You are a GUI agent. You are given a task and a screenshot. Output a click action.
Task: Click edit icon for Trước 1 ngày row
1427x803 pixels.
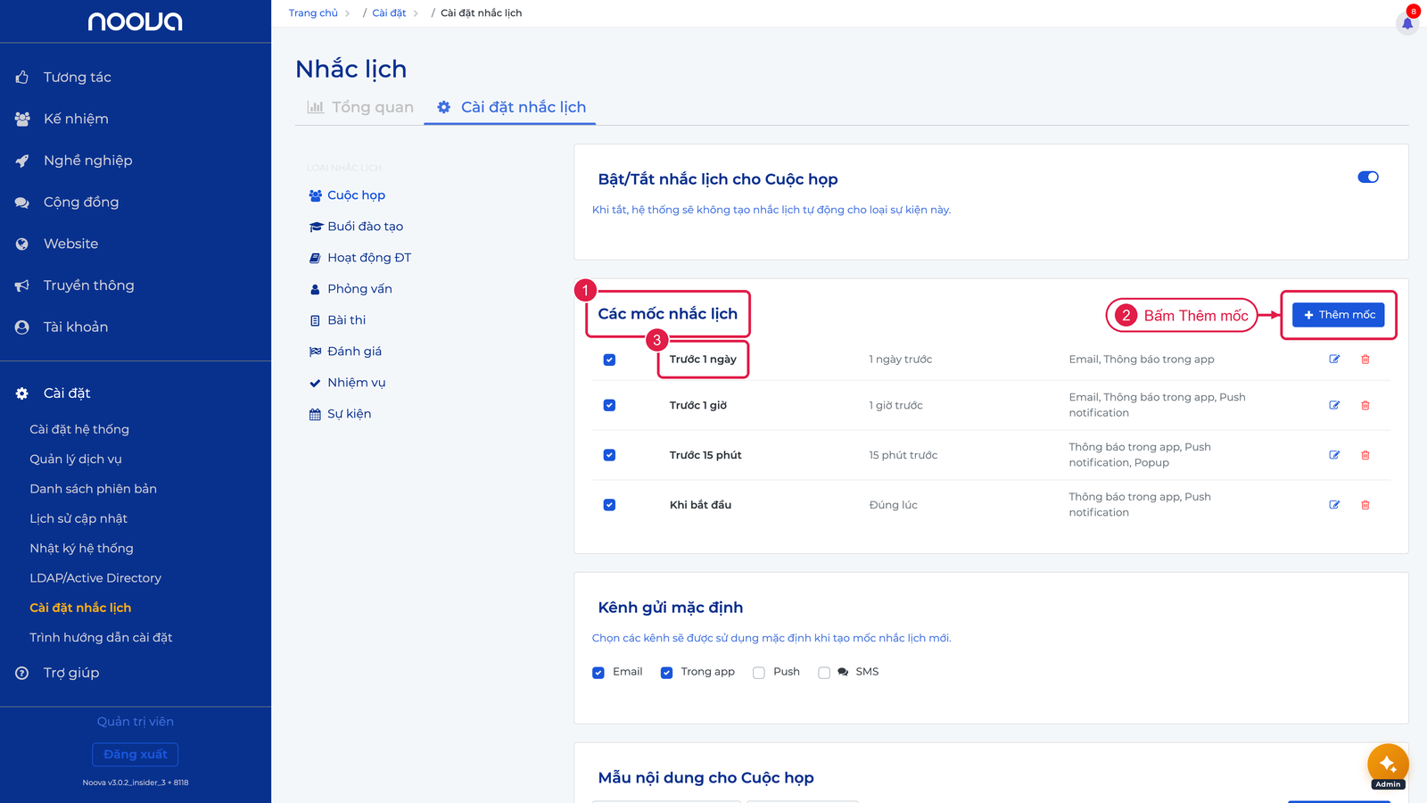tap(1334, 360)
